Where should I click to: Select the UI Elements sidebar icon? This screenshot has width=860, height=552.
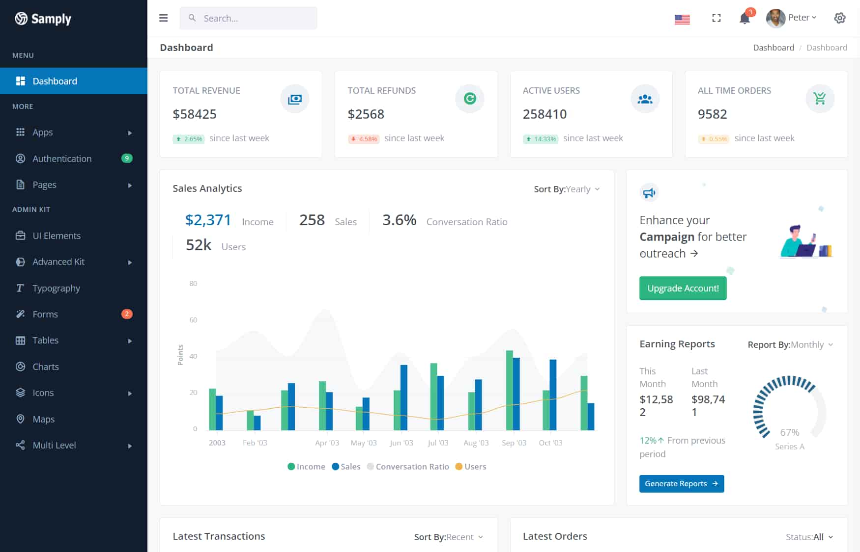[x=20, y=236]
